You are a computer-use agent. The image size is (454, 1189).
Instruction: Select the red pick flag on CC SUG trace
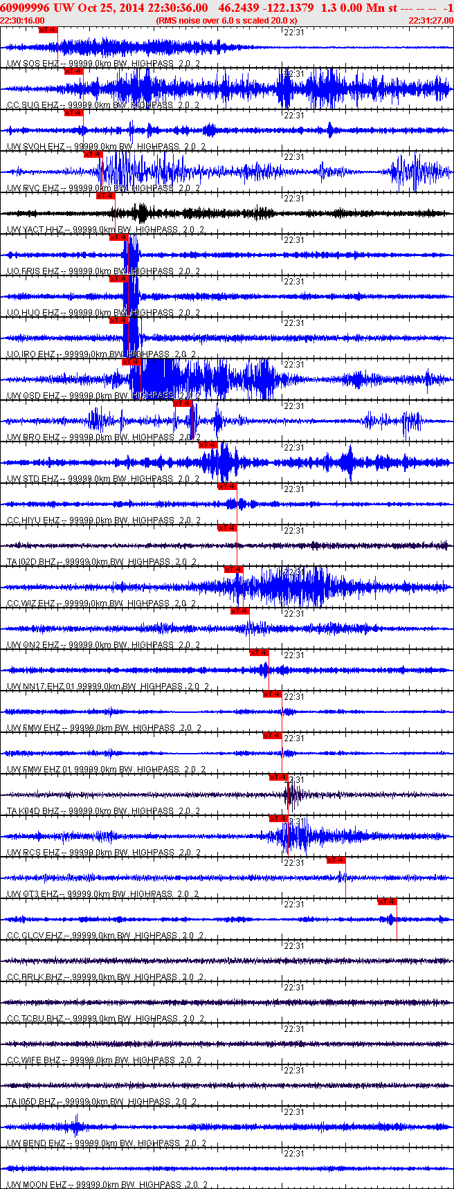[73, 71]
